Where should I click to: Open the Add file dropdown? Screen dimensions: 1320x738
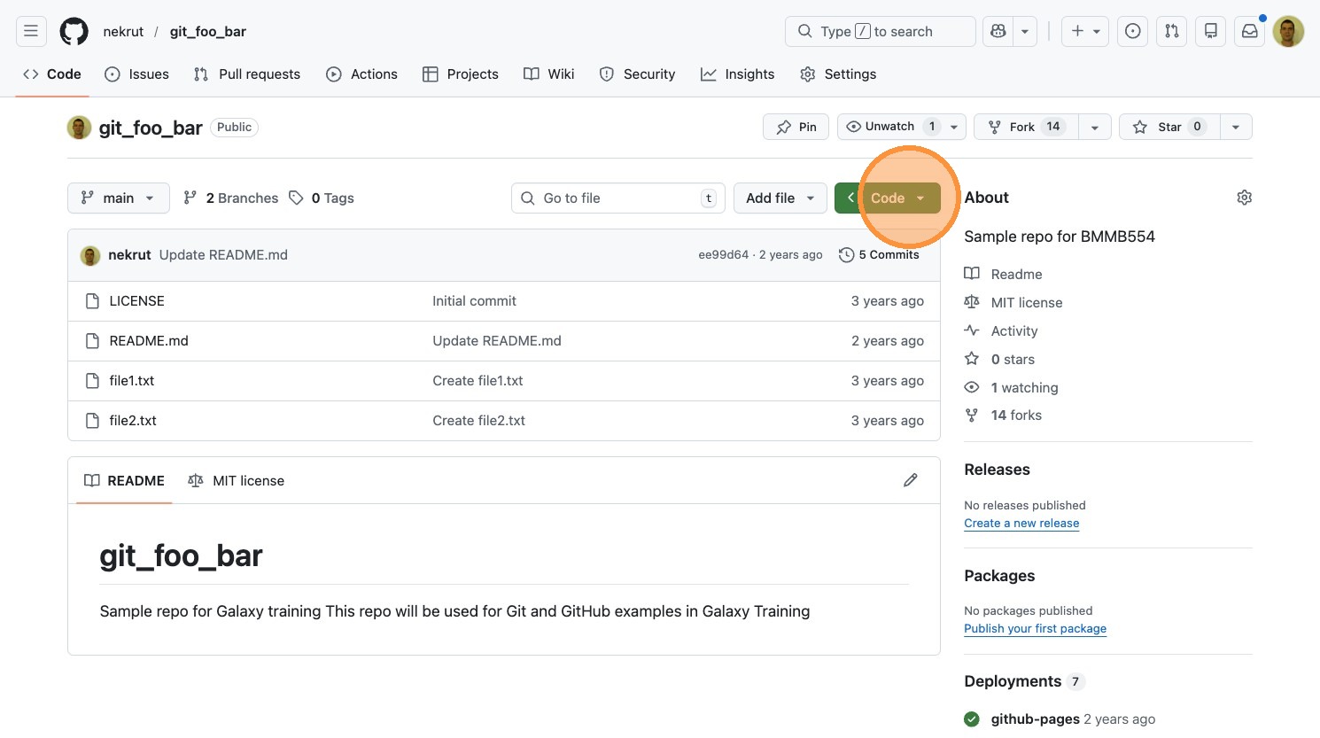pyautogui.click(x=780, y=198)
